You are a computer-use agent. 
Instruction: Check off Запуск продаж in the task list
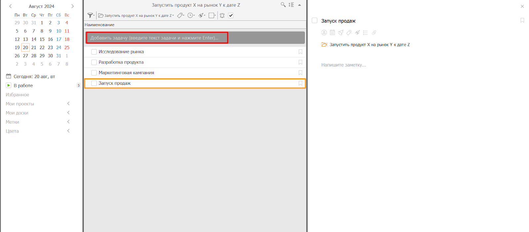94,83
